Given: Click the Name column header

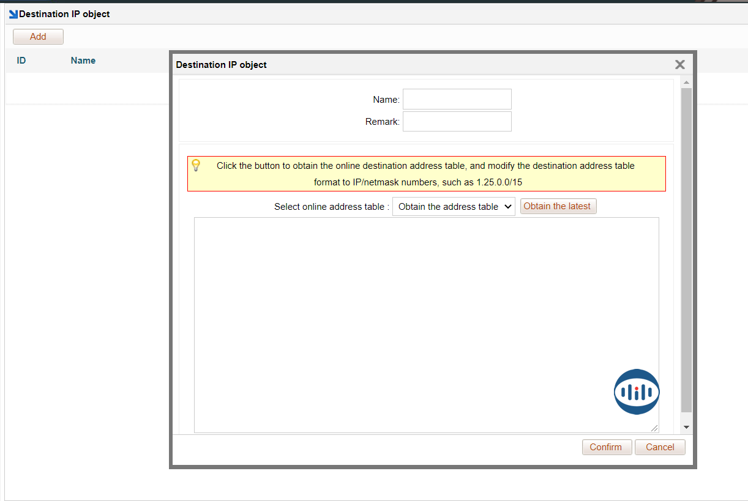Looking at the screenshot, I should click(83, 61).
